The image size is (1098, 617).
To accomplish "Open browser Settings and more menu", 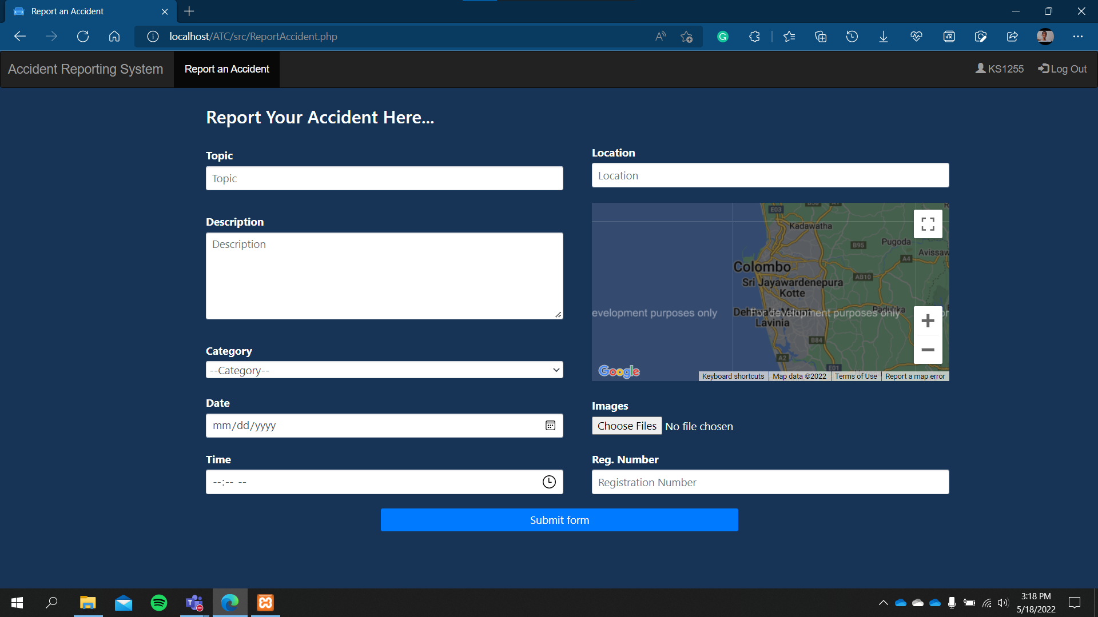I will pos(1079,36).
